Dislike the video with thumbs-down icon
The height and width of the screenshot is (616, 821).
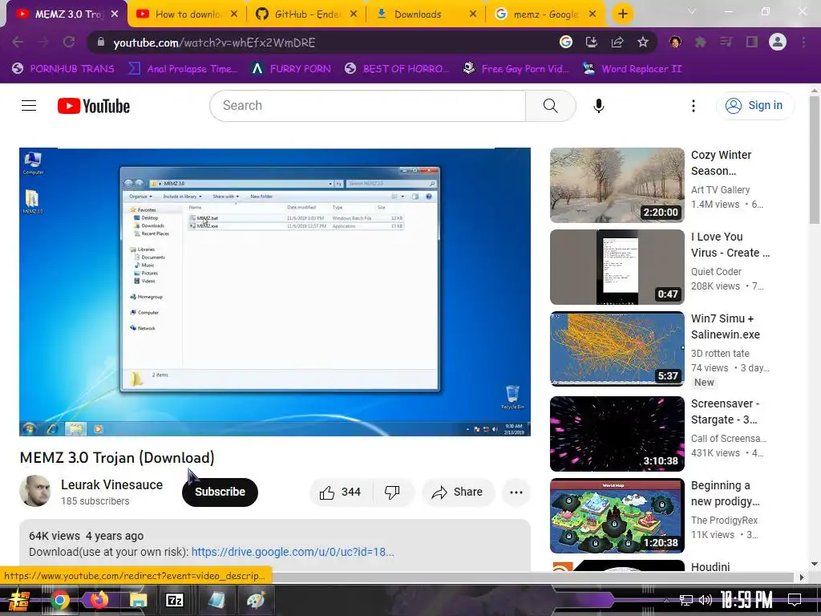click(392, 492)
